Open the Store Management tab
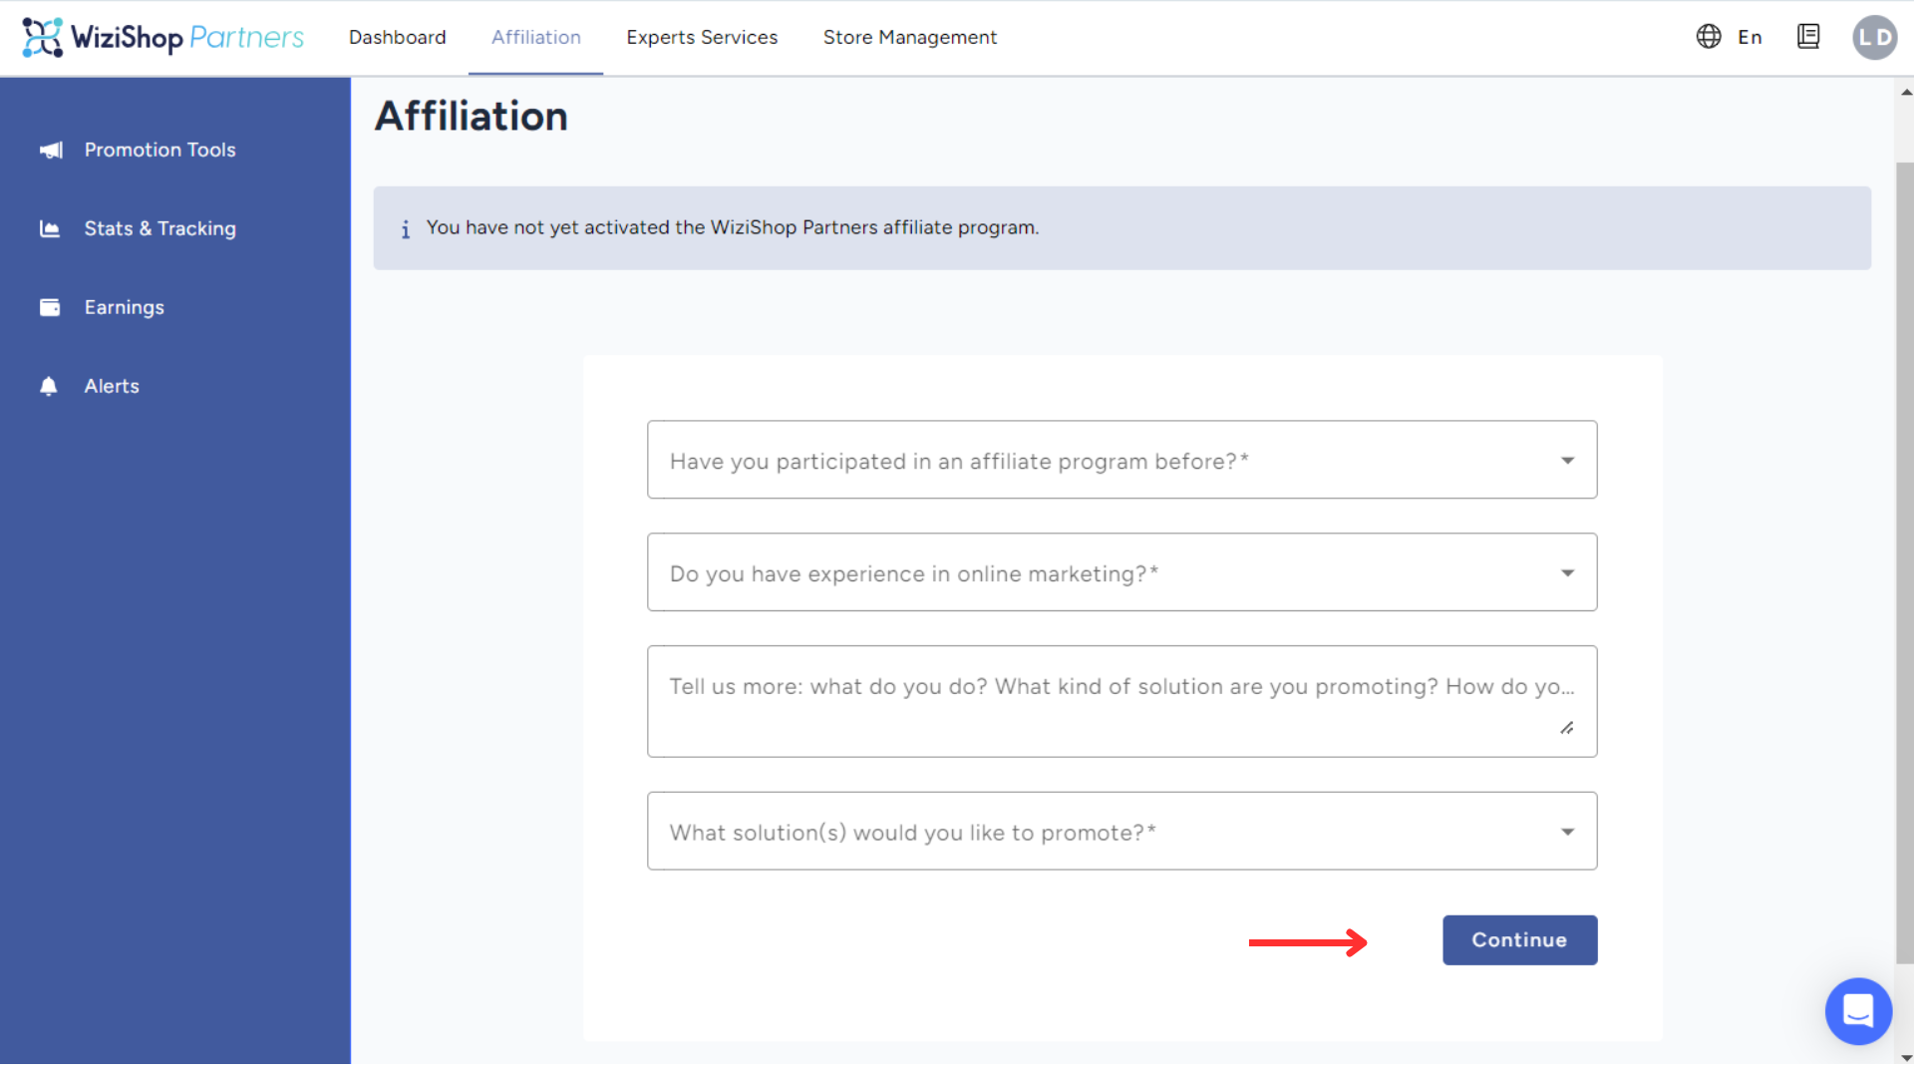1914x1077 pixels. [909, 37]
